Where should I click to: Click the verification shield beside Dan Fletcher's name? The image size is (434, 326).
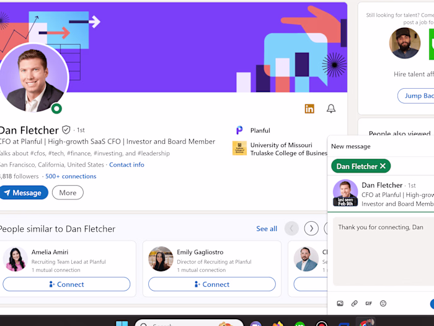point(66,130)
